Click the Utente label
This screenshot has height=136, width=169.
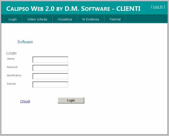(x=11, y=59)
